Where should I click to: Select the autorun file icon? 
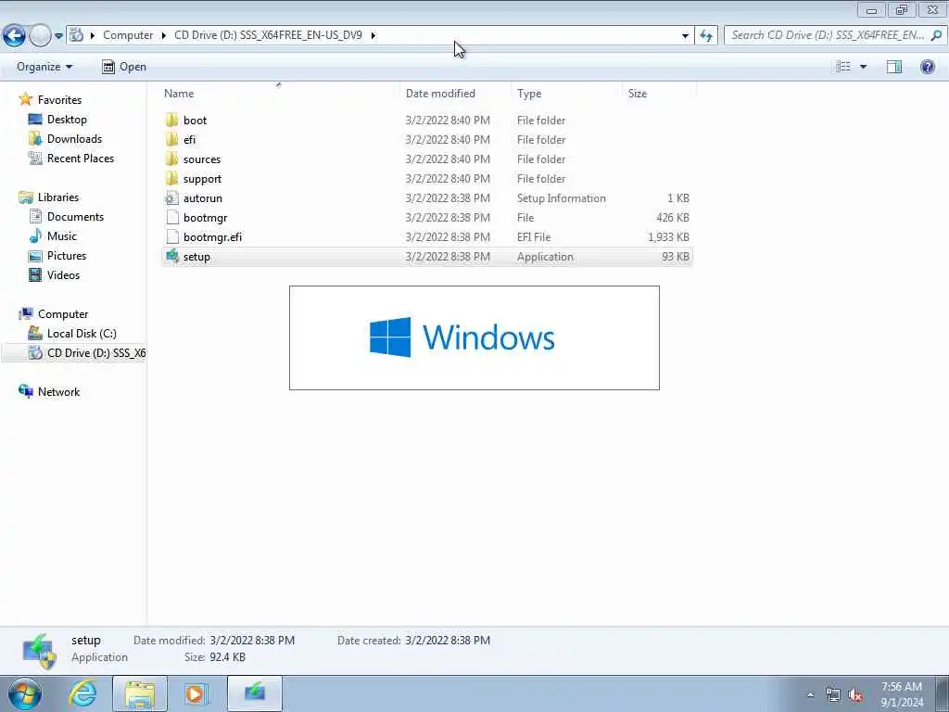[x=171, y=198]
